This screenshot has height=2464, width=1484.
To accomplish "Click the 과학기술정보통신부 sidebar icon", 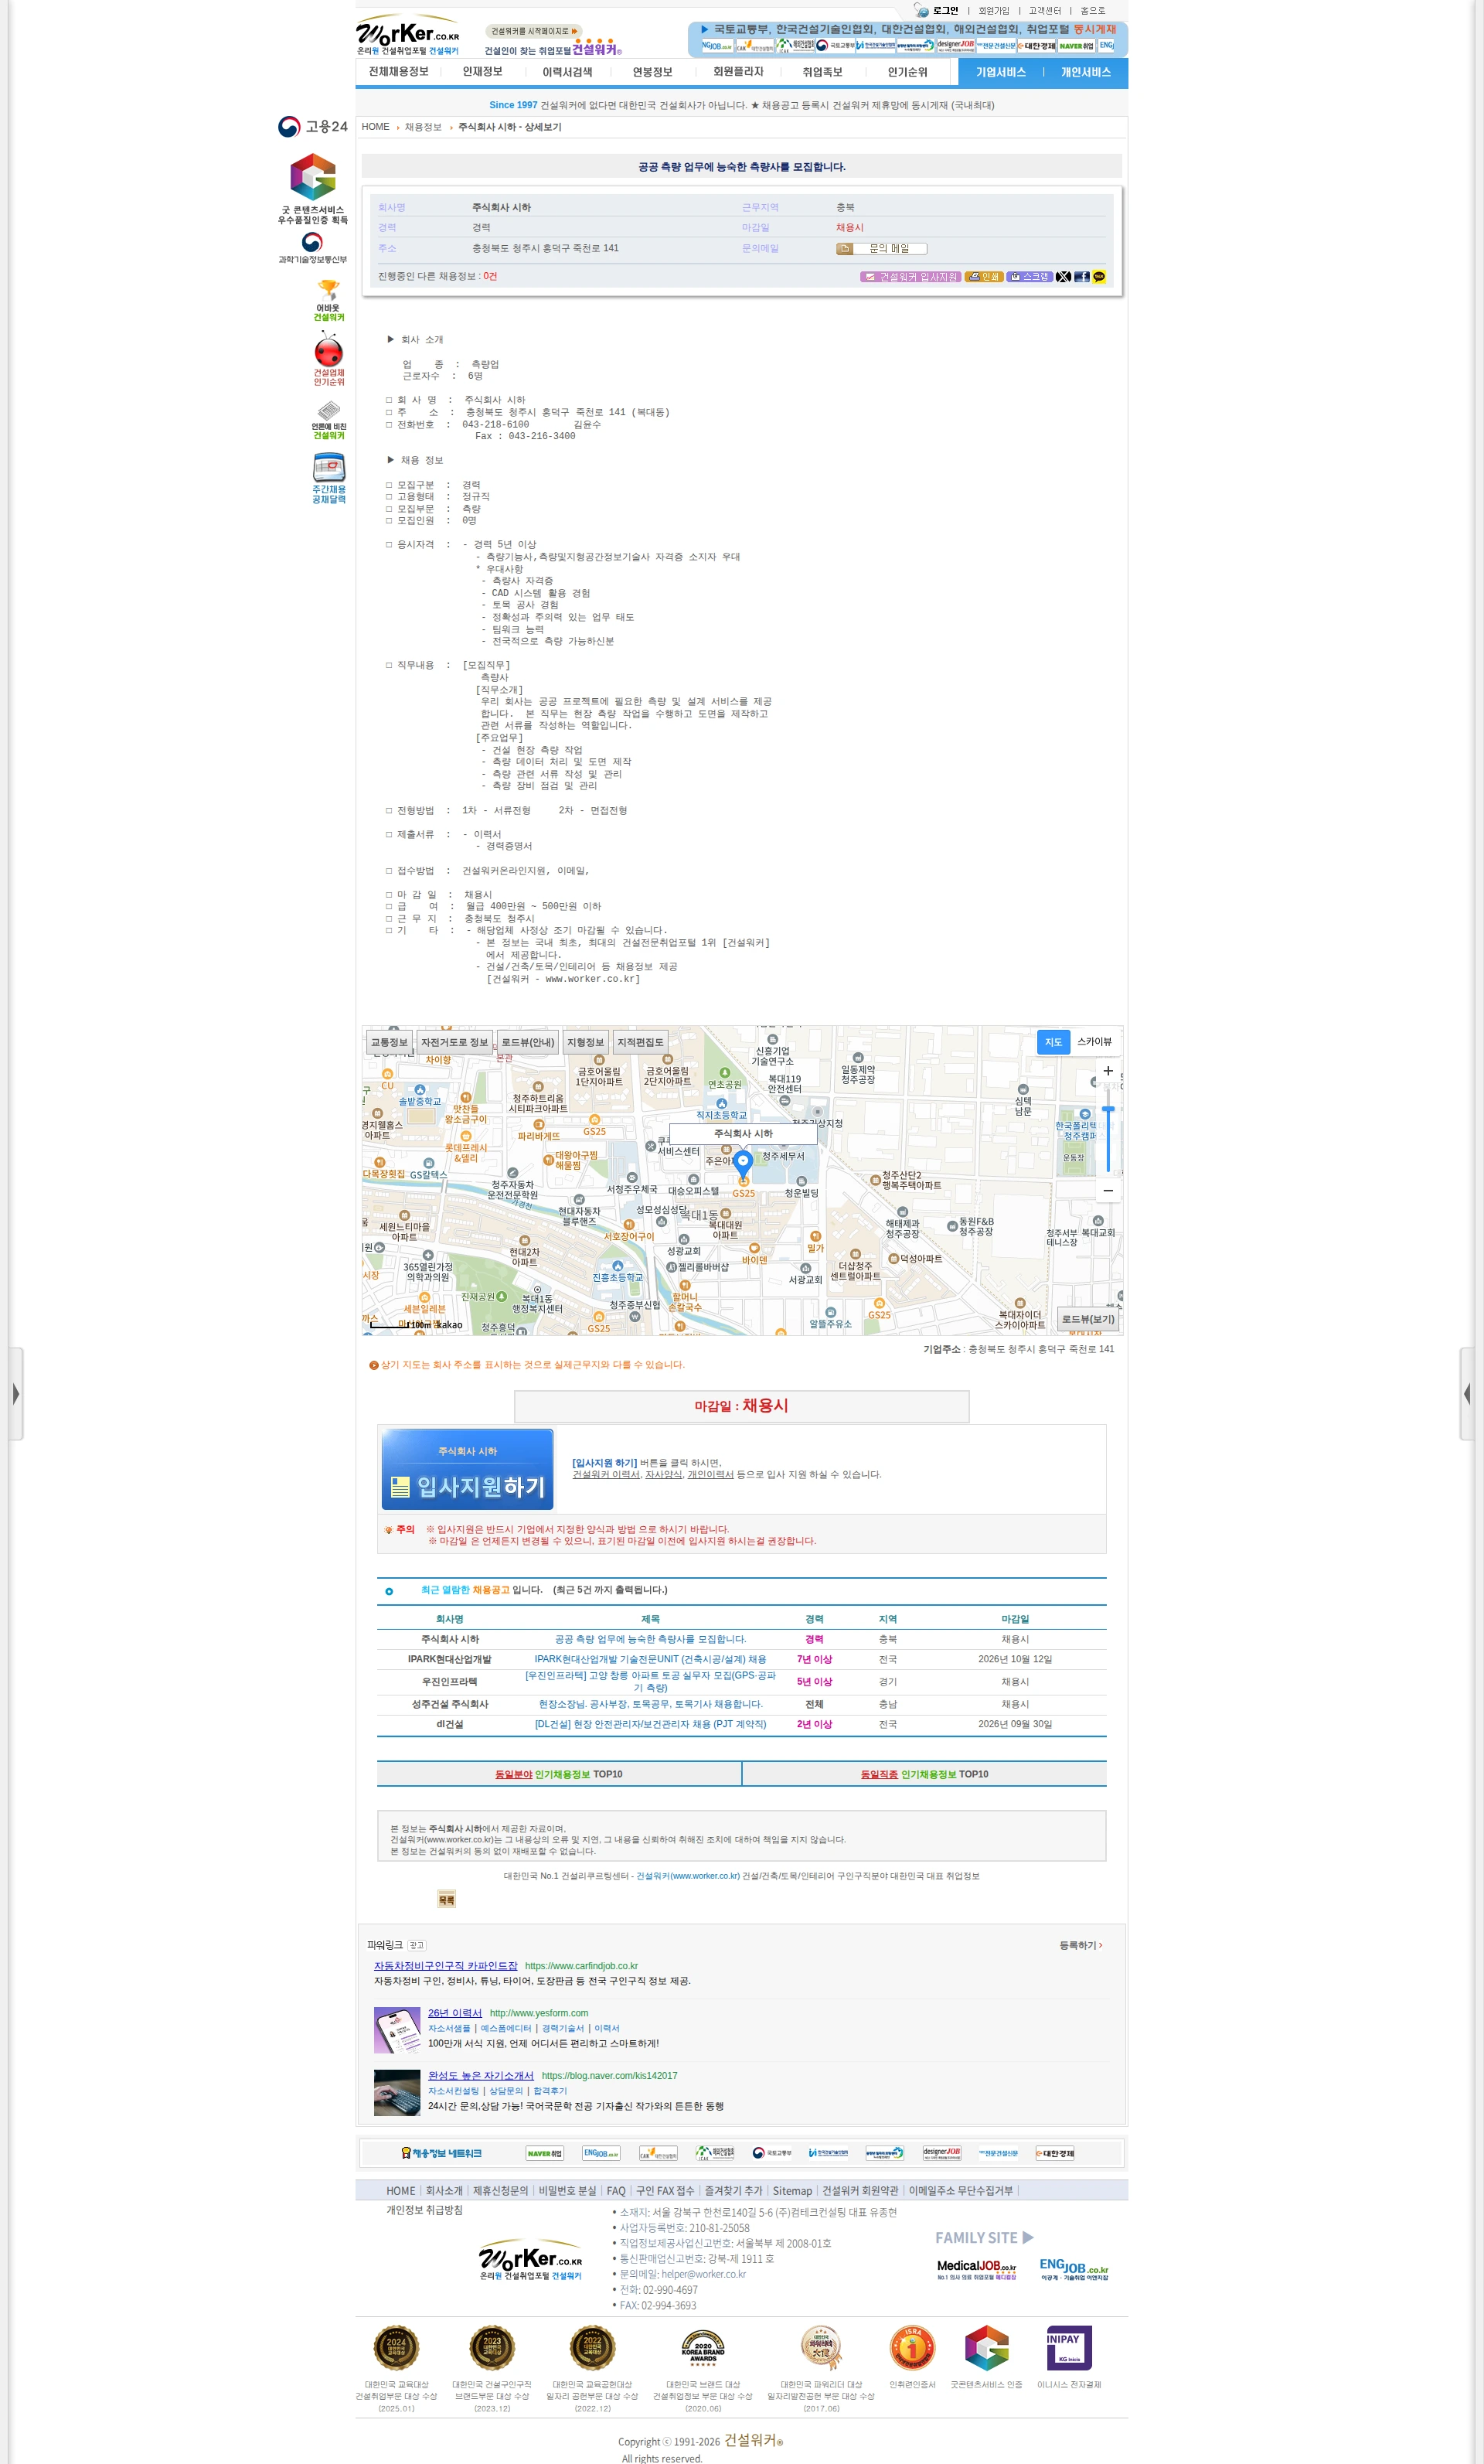I will (313, 248).
